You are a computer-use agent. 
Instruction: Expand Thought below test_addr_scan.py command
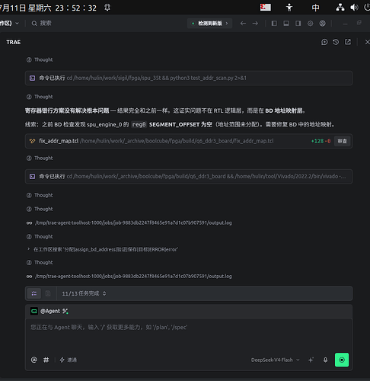pyautogui.click(x=40, y=97)
